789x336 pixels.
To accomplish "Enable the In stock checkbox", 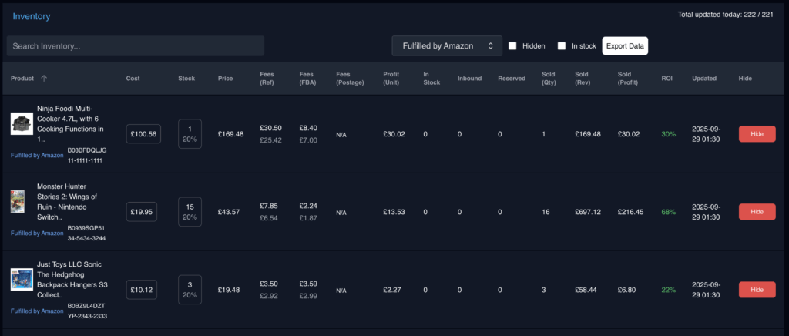I will [562, 46].
